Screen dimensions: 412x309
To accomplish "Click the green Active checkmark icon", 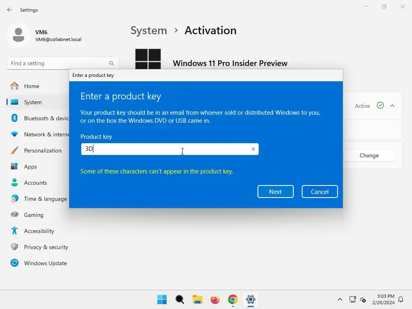I will tap(380, 105).
